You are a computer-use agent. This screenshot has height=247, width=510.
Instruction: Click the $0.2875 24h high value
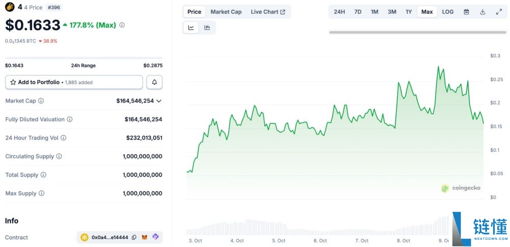pos(153,65)
